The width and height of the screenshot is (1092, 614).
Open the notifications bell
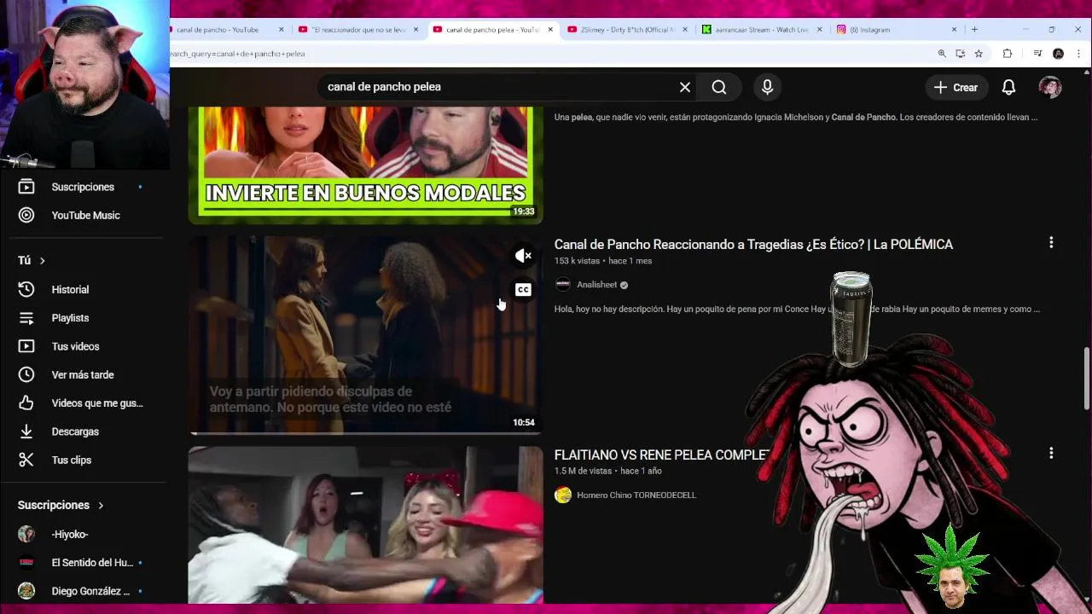coord(1008,87)
